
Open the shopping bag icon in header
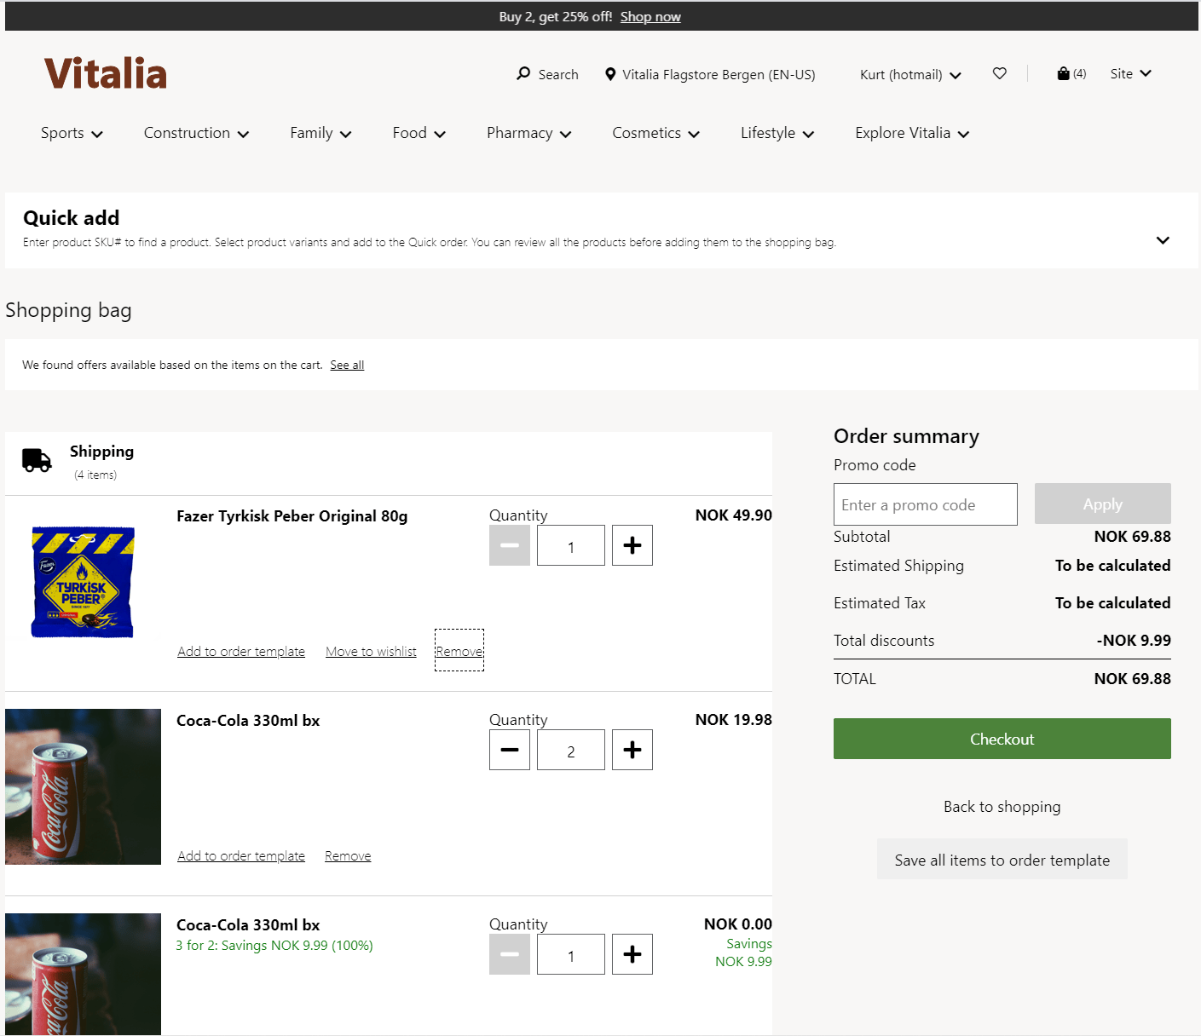tap(1064, 74)
